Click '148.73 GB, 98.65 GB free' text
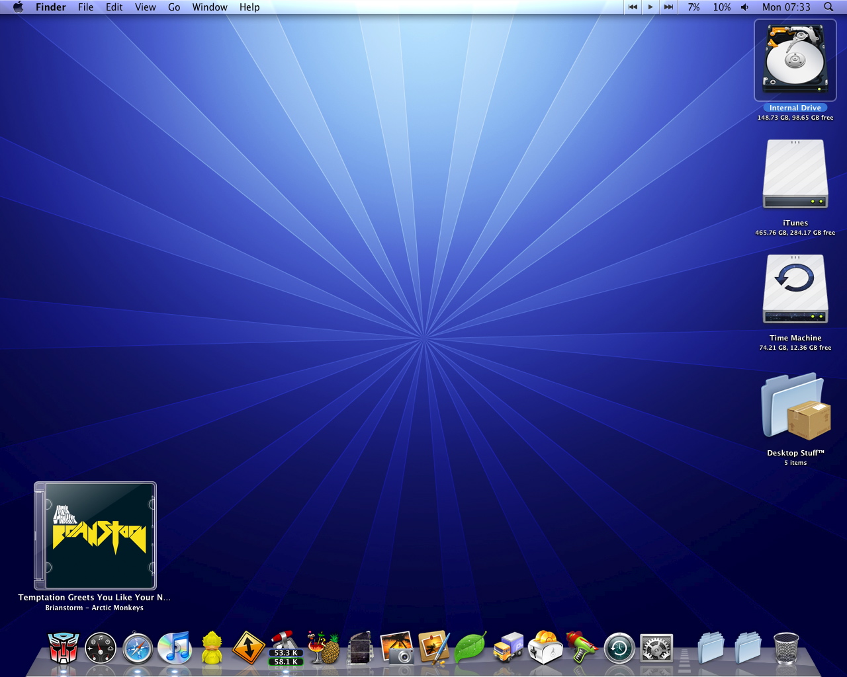This screenshot has height=677, width=847. (795, 118)
